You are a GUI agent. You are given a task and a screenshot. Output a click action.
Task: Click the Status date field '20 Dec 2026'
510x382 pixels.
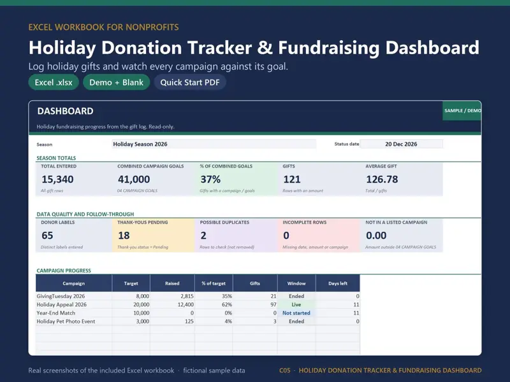click(401, 145)
